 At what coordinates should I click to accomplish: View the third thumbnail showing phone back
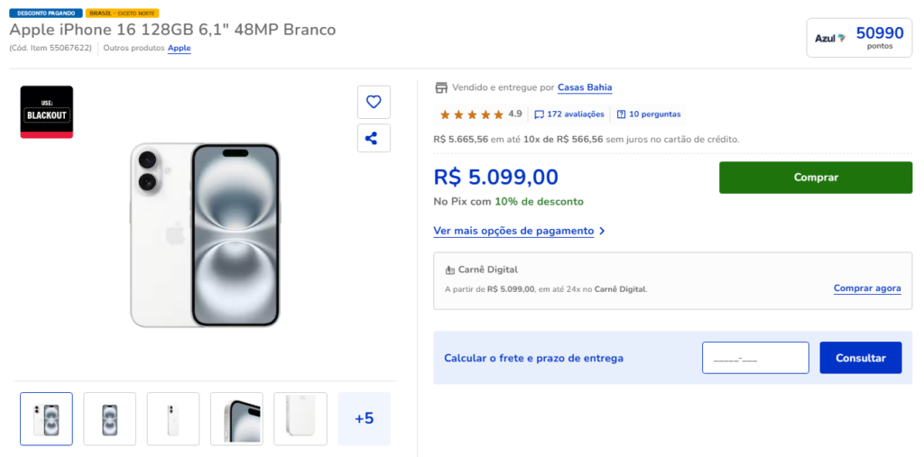point(173,418)
